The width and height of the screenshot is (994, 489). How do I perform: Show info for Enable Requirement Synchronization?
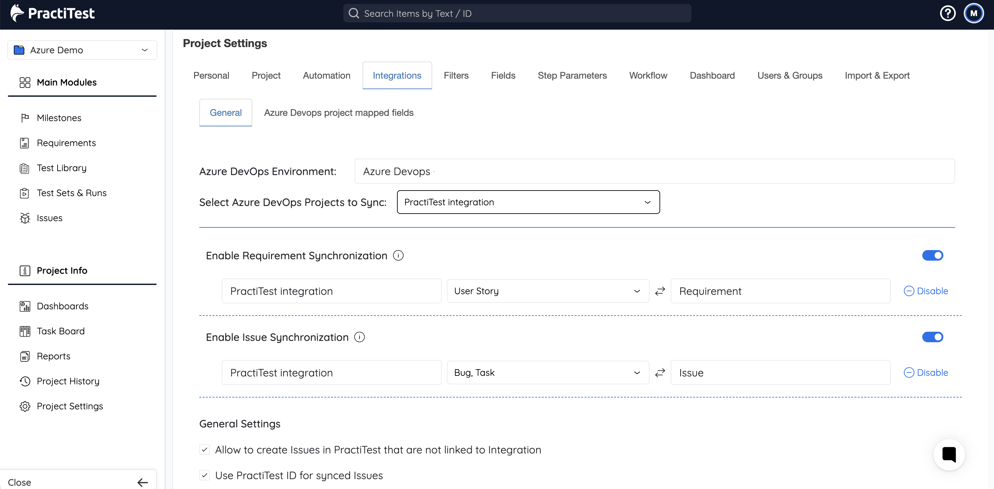[x=398, y=255]
